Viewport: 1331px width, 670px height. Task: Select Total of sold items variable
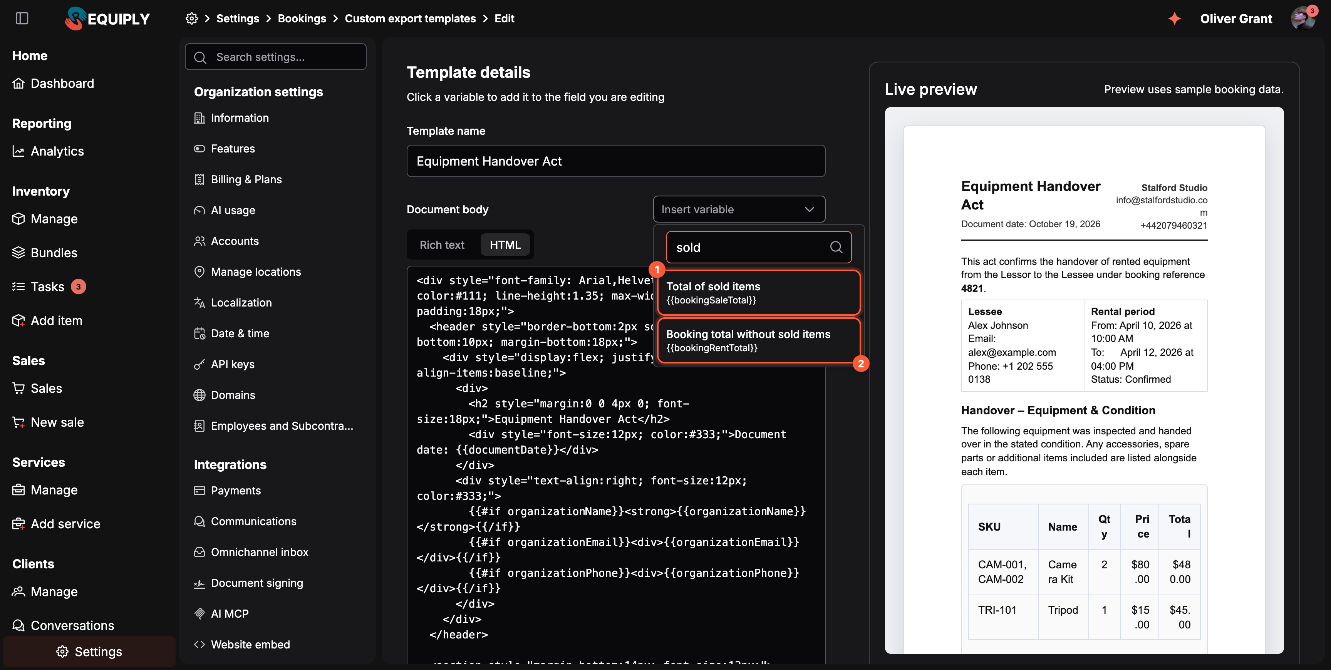tap(758, 292)
